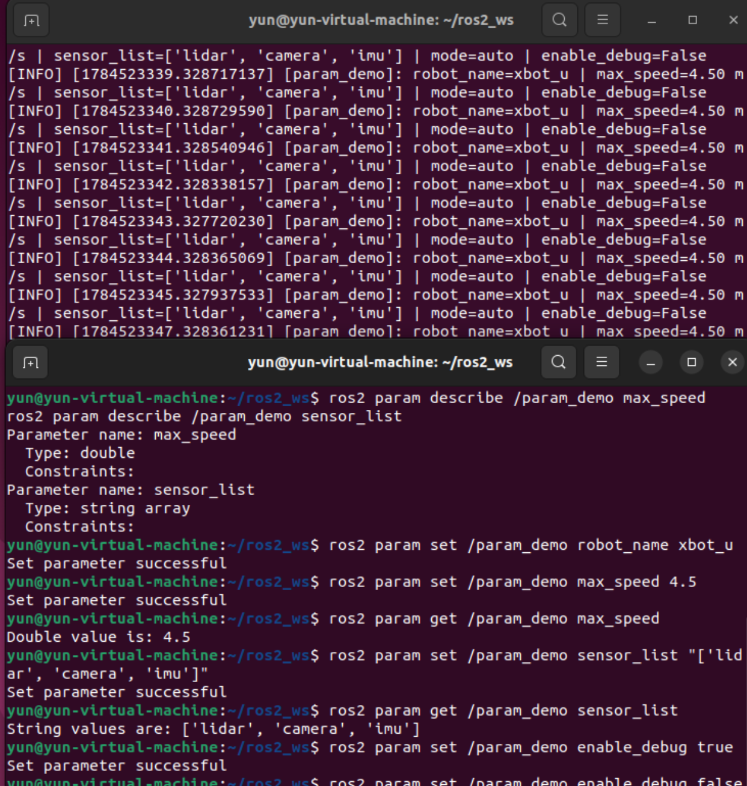747x786 pixels.
Task: Minimize the lower terminal window
Action: (x=651, y=362)
